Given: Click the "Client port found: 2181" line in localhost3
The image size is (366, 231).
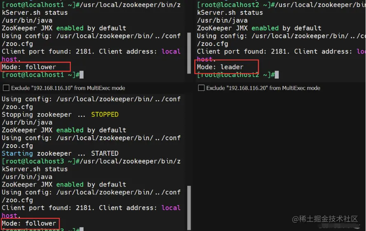Looking at the screenshot, I should [91, 208].
